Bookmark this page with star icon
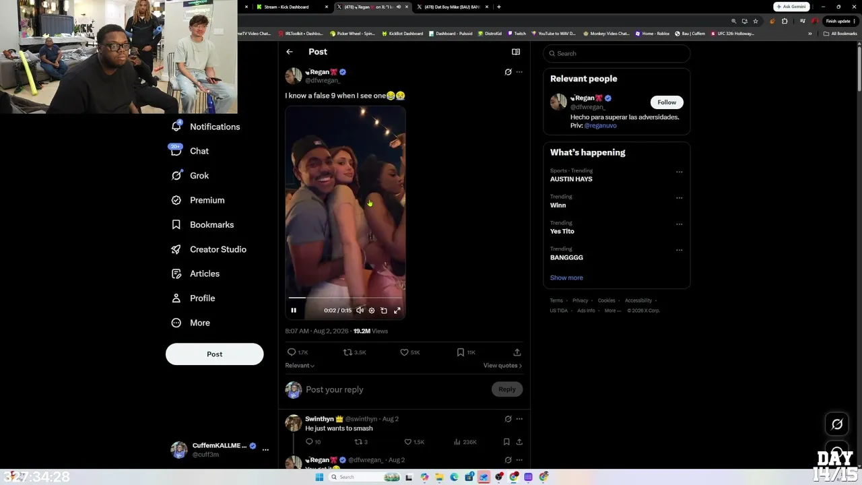 pos(755,21)
